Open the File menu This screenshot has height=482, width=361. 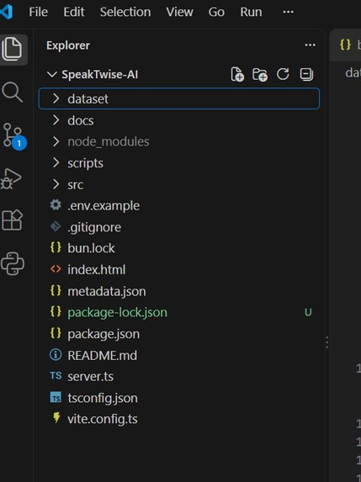coord(39,12)
